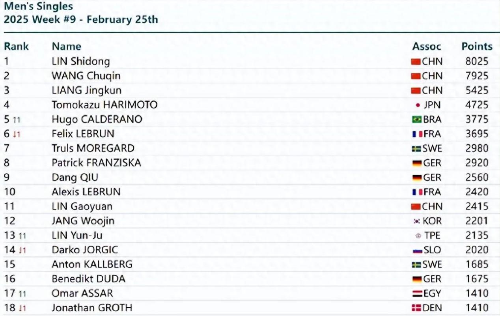500x316 pixels.
Task: Click the rank-up arrow beside rank 5
Action: [16, 120]
